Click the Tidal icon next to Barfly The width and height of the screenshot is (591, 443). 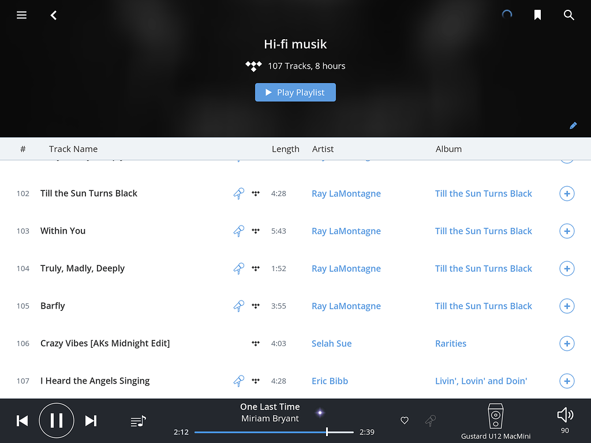[x=255, y=306]
